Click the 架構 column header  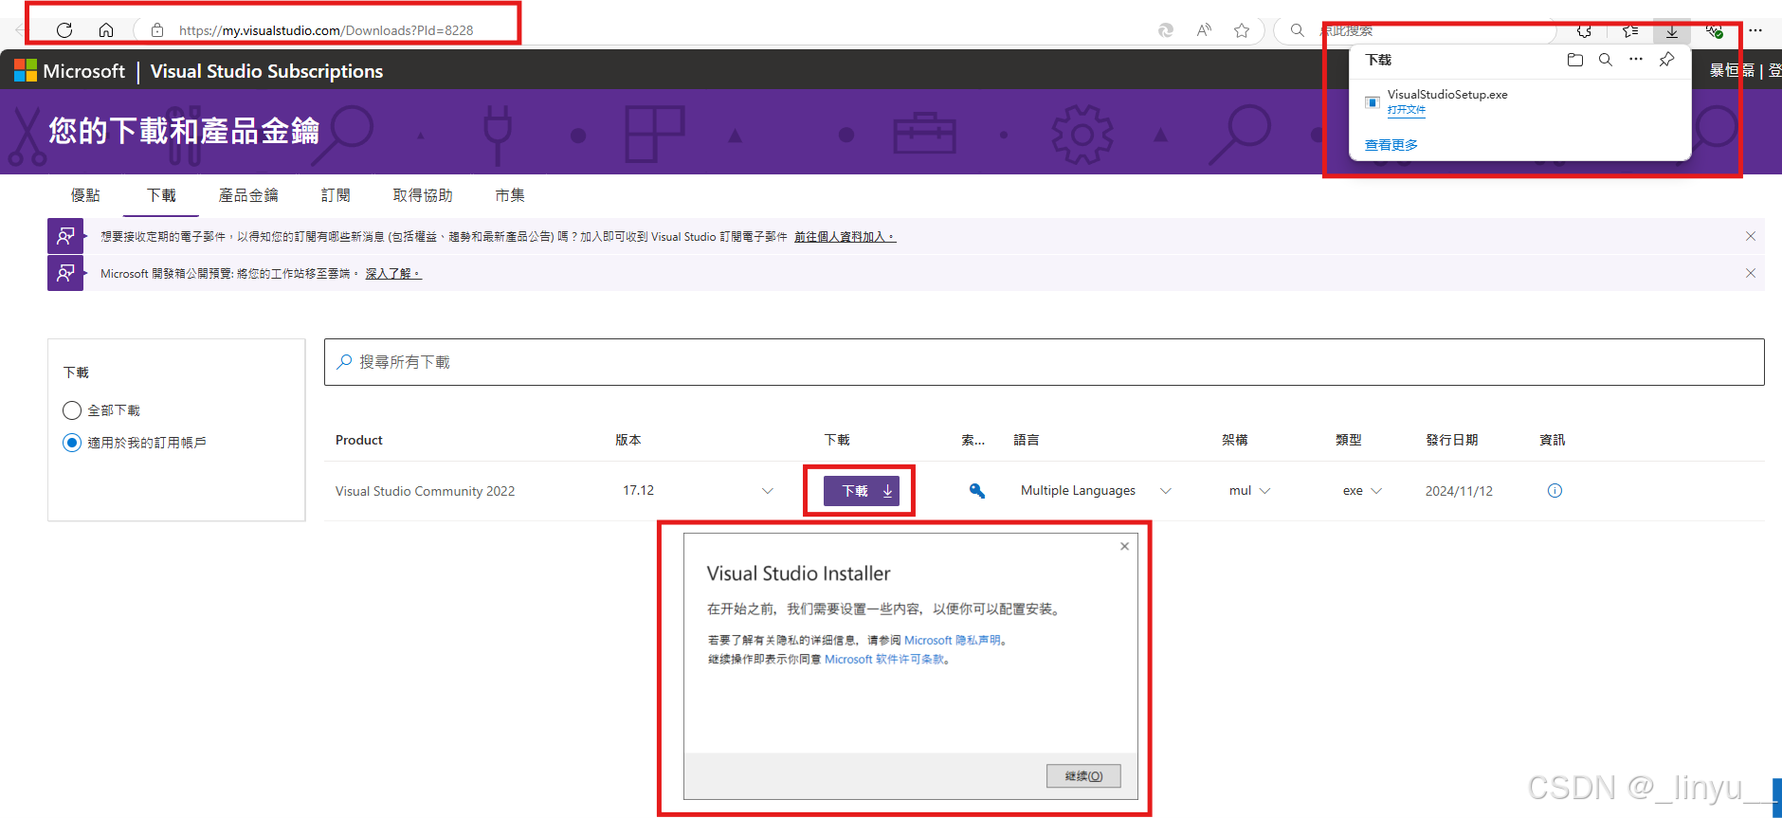tap(1235, 440)
